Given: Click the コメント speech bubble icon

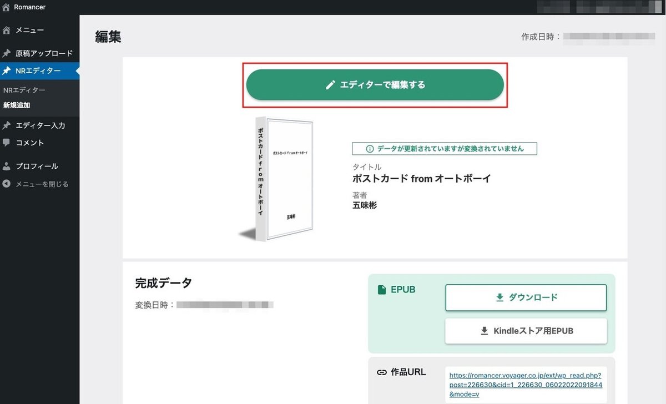Looking at the screenshot, I should [x=8, y=143].
